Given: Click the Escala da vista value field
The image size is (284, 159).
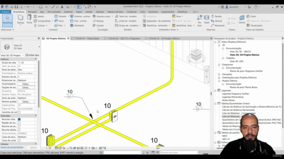Looking at the screenshot, I should click(x=26, y=63).
